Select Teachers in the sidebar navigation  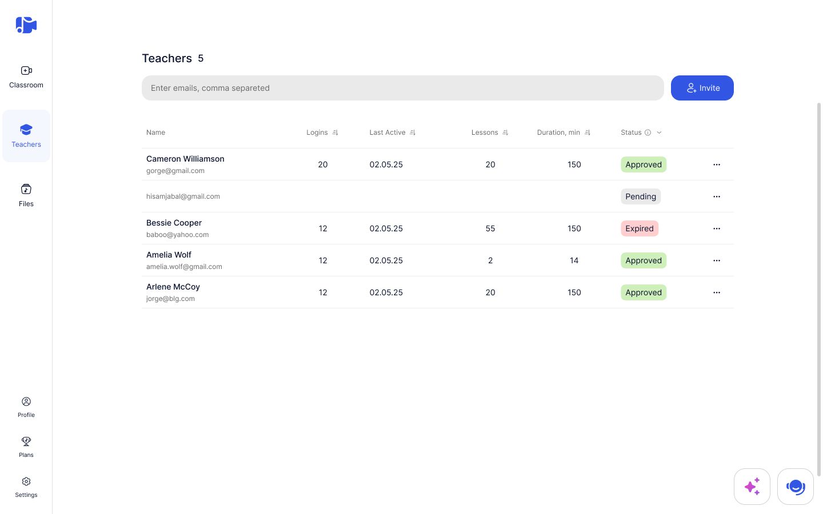click(26, 136)
